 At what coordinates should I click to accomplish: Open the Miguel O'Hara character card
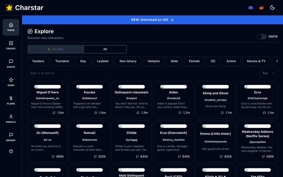pyautogui.click(x=47, y=100)
